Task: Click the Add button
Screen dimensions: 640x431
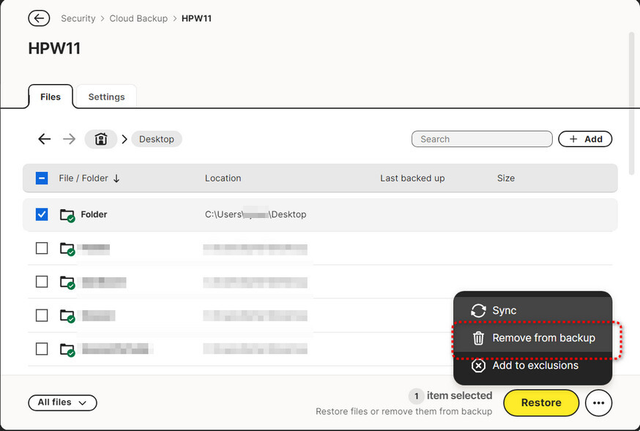Action: click(585, 139)
